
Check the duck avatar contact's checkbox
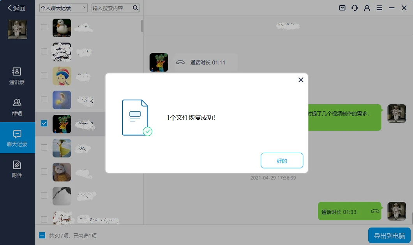click(x=44, y=28)
